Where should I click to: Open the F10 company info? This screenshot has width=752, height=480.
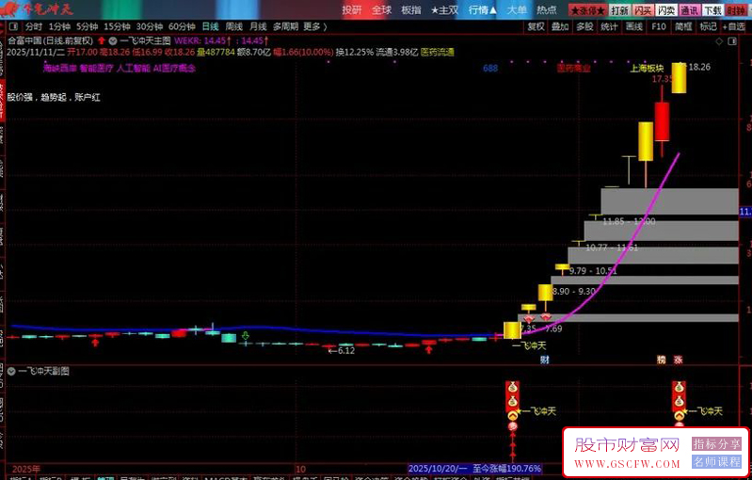[x=659, y=26]
